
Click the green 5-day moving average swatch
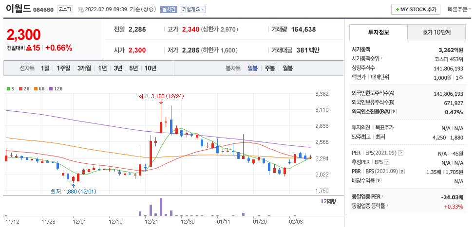coord(8,89)
